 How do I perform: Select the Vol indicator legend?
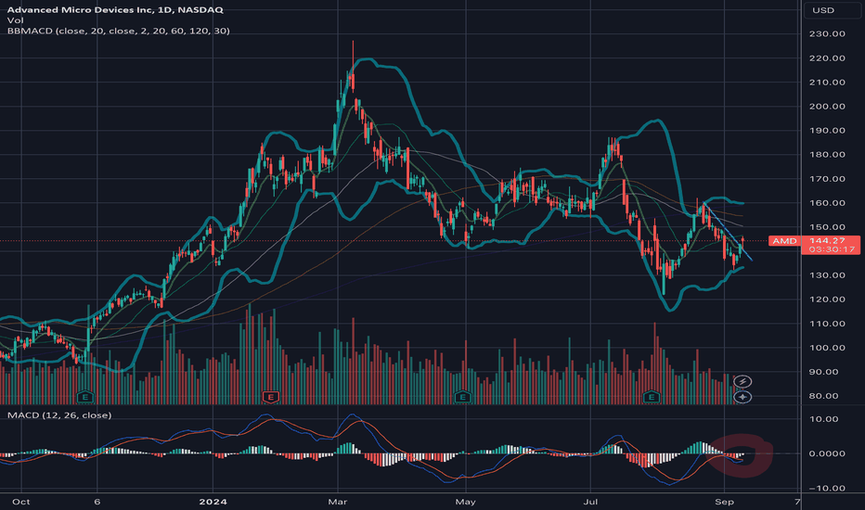click(x=15, y=20)
